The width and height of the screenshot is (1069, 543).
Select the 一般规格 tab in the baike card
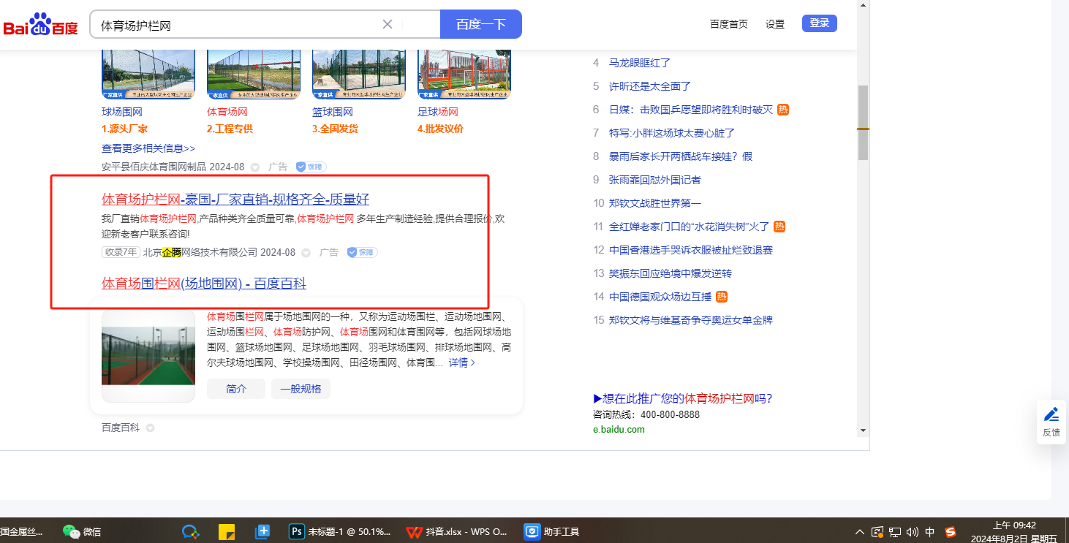tap(301, 389)
